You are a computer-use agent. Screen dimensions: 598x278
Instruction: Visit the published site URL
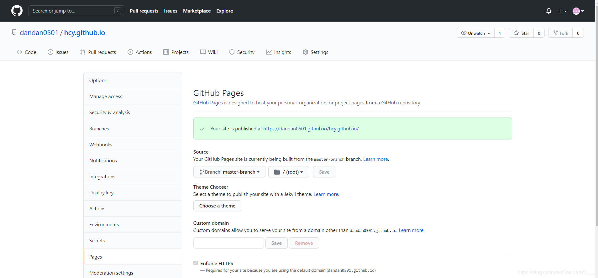click(x=311, y=129)
